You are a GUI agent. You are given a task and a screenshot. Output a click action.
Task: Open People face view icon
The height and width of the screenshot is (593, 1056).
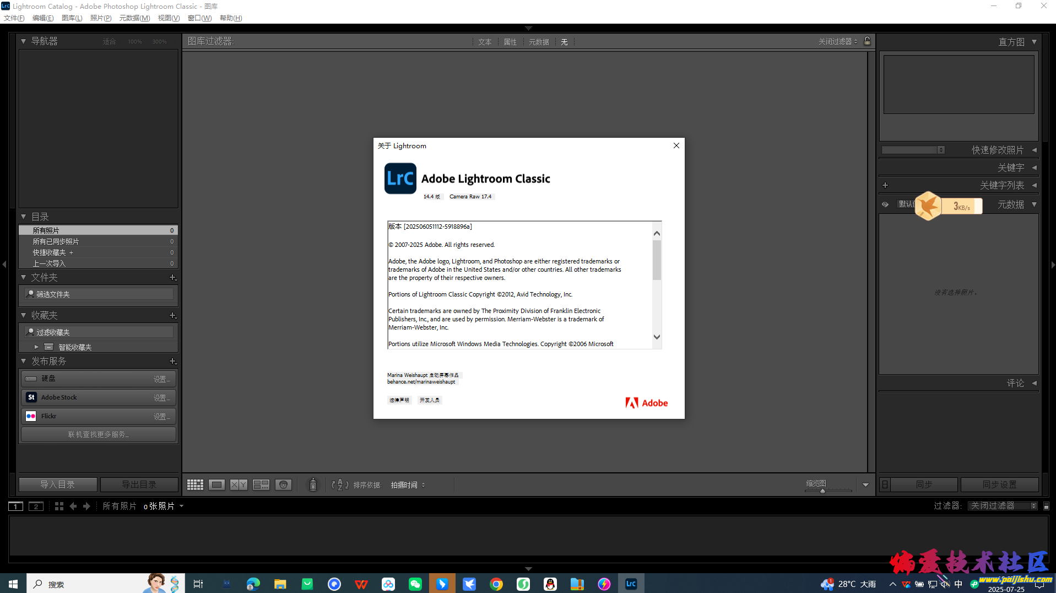pos(283,485)
